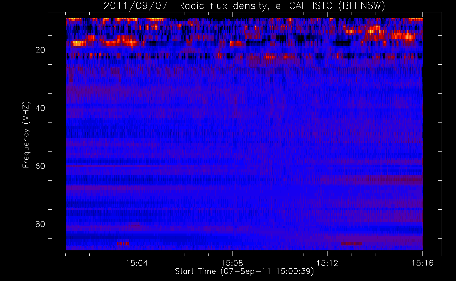Click the plot title "2011/09/07 Radio flux density, e-CALLISTO (BLENSW)"
The image size is (456, 281).
point(244,6)
